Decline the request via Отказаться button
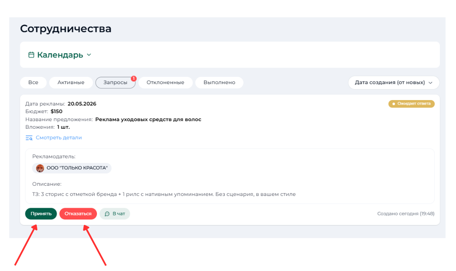 (x=77, y=214)
